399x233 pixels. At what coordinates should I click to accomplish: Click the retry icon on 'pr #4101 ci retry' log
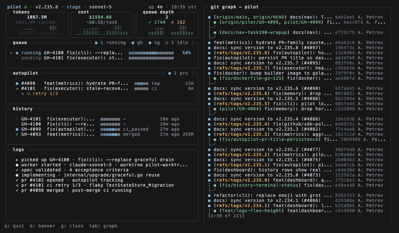(x=17, y=185)
